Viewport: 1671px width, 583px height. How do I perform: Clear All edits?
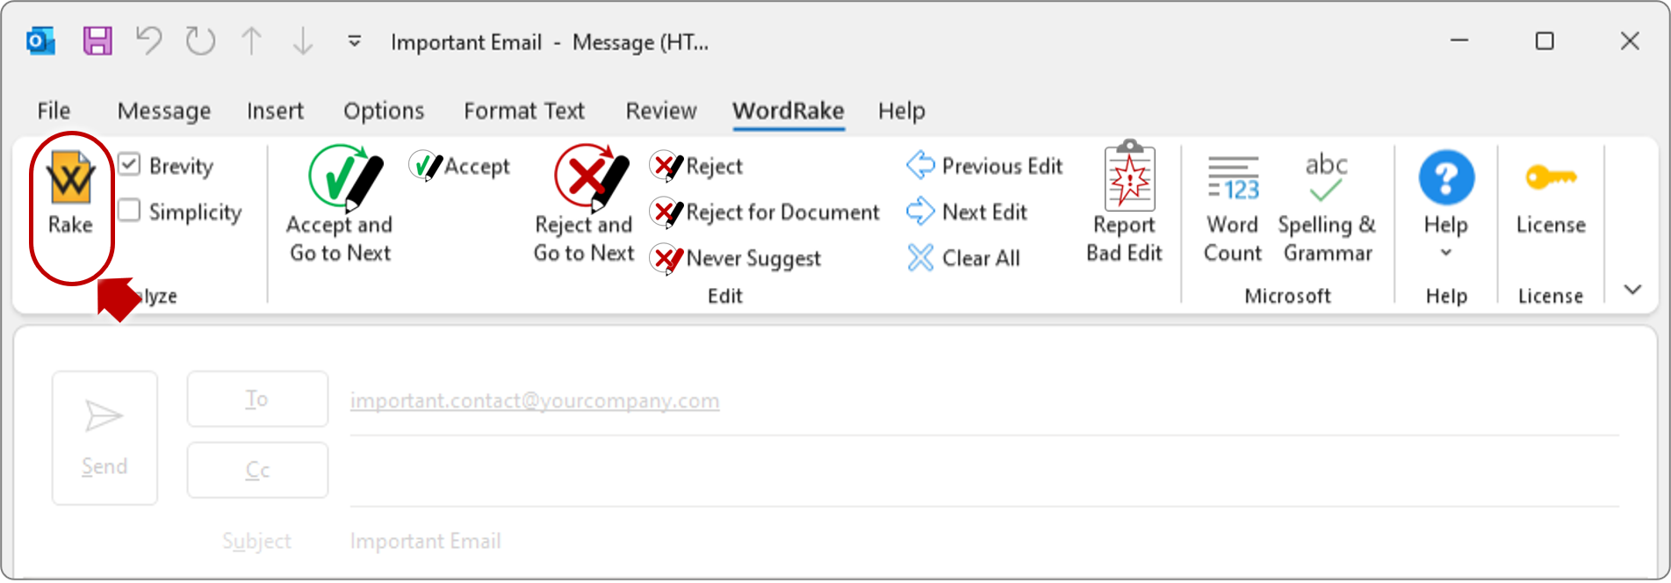pyautogui.click(x=963, y=258)
